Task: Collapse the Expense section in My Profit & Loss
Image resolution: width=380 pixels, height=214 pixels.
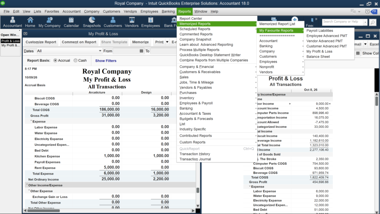Action: pyautogui.click(x=31, y=121)
